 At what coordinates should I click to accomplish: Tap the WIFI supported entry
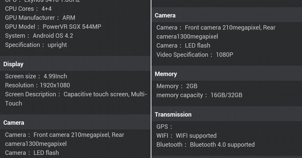pyautogui.click(x=186, y=136)
